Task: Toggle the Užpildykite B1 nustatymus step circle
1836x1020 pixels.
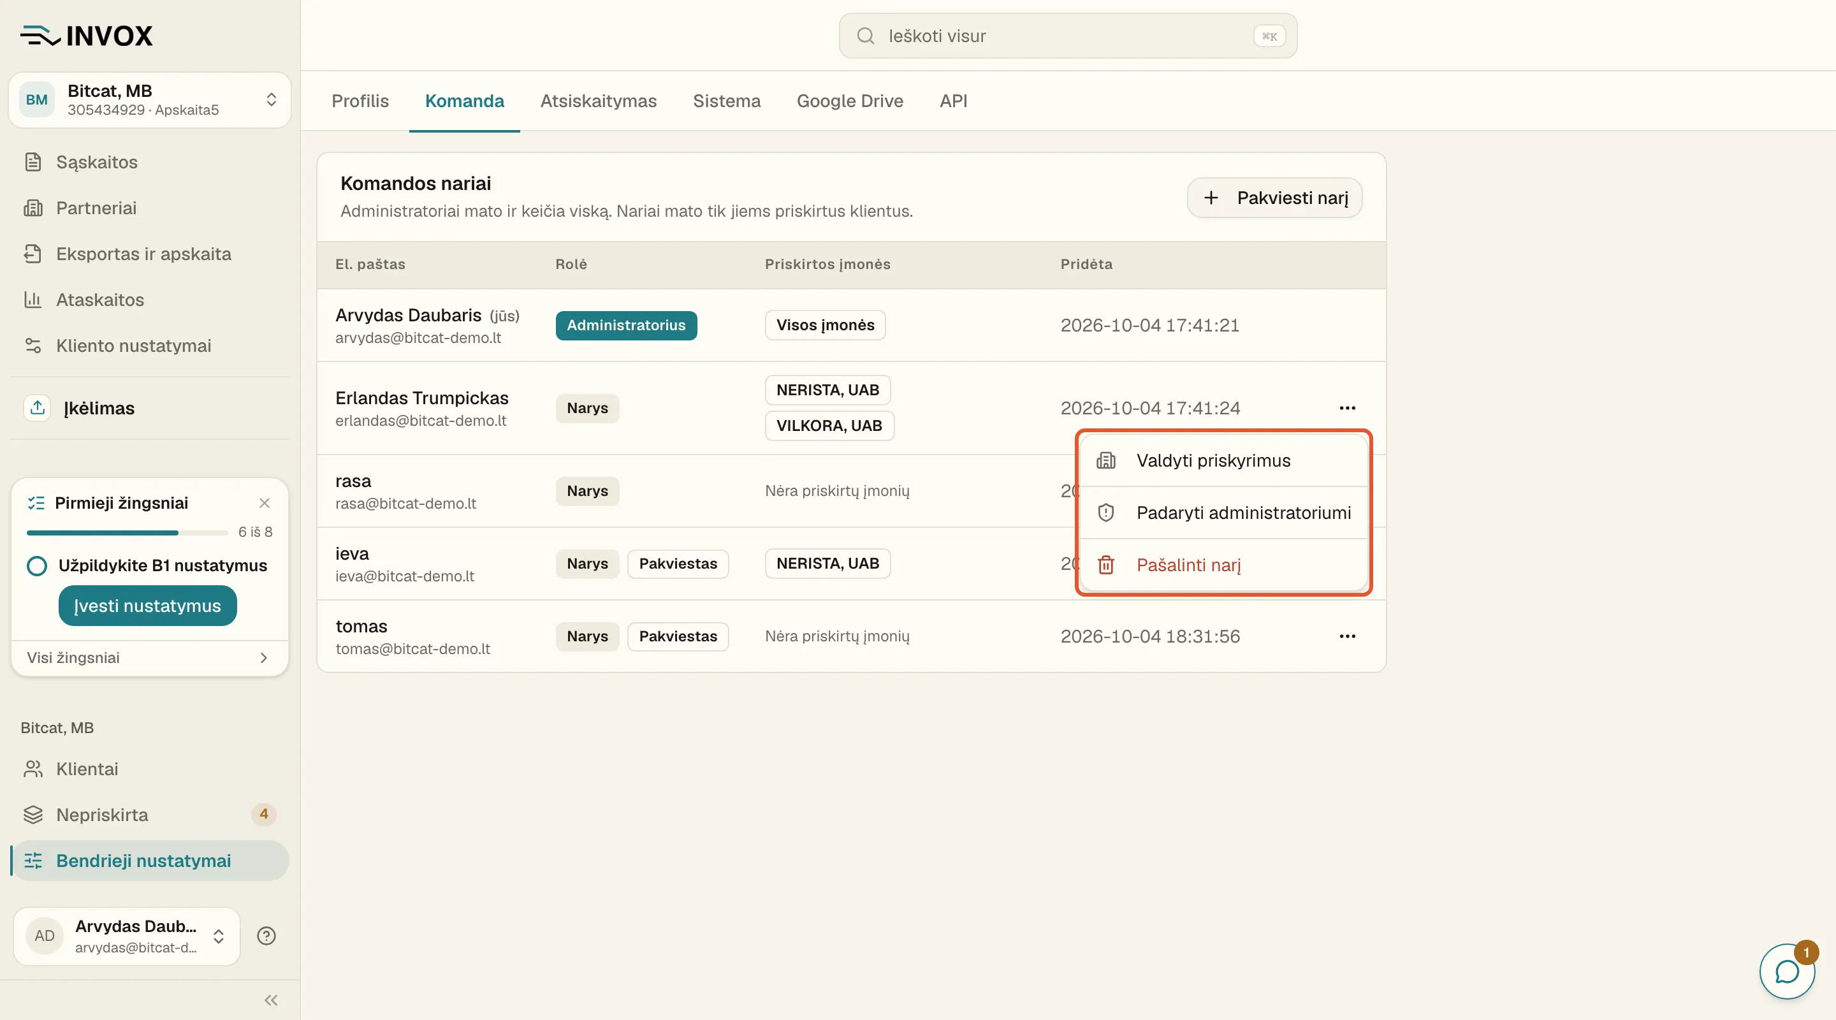Action: click(x=37, y=566)
